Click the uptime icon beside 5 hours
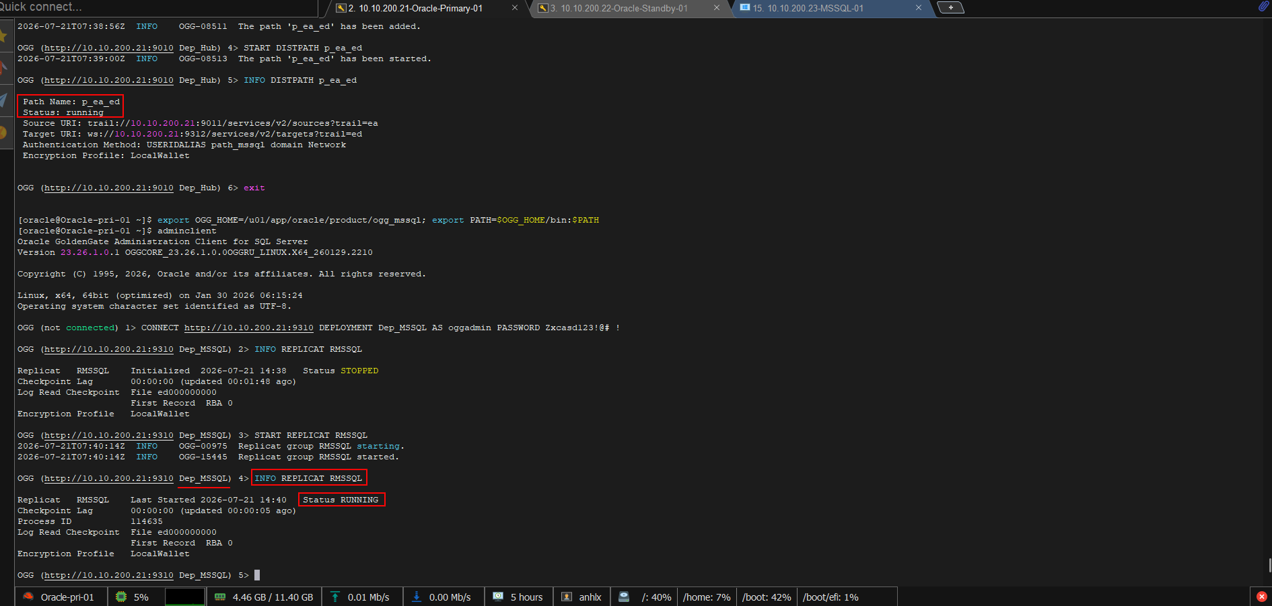This screenshot has height=606, width=1272. click(x=498, y=597)
